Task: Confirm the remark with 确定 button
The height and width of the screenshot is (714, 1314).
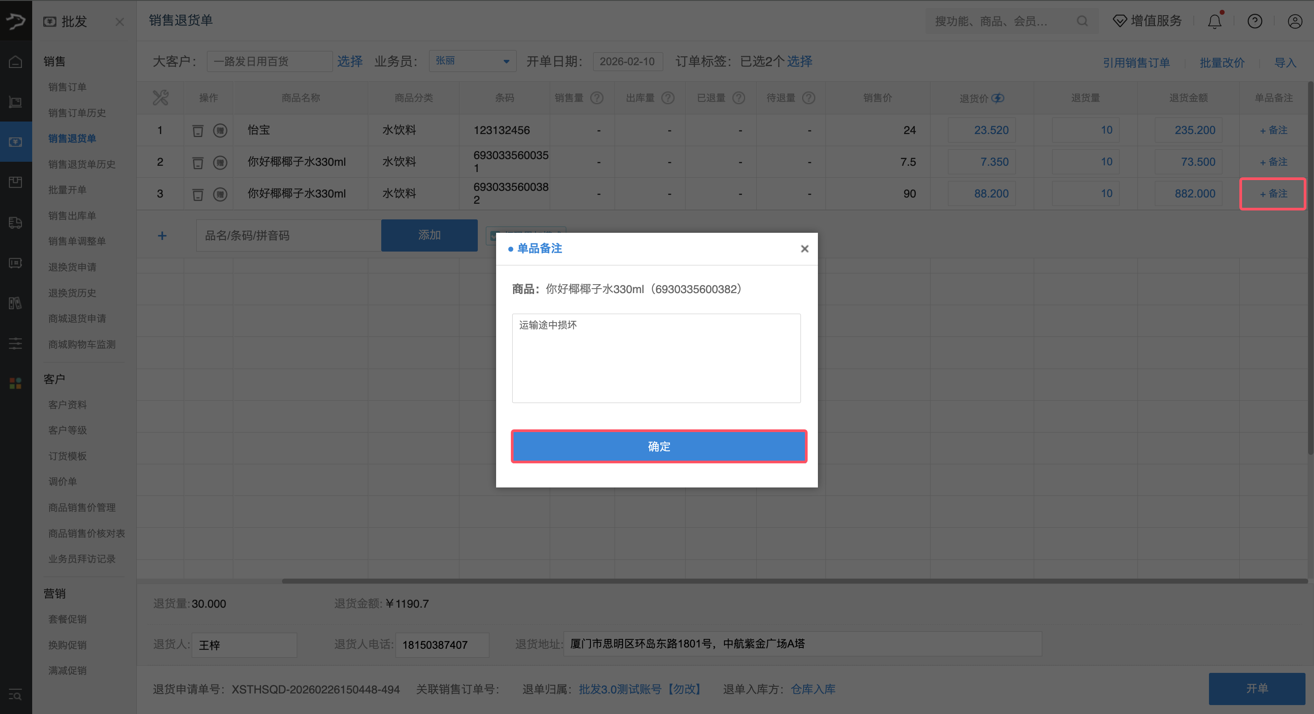Action: [658, 446]
